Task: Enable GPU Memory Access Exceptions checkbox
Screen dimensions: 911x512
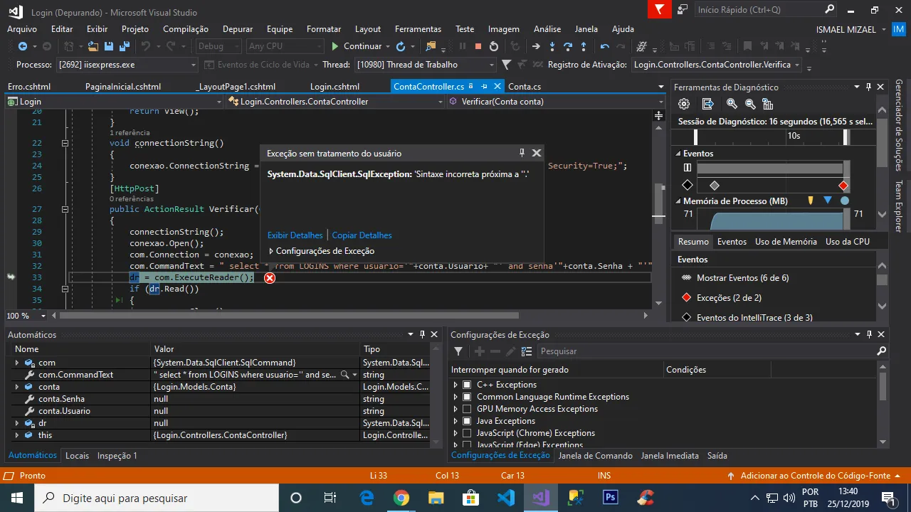Action: 467,409
